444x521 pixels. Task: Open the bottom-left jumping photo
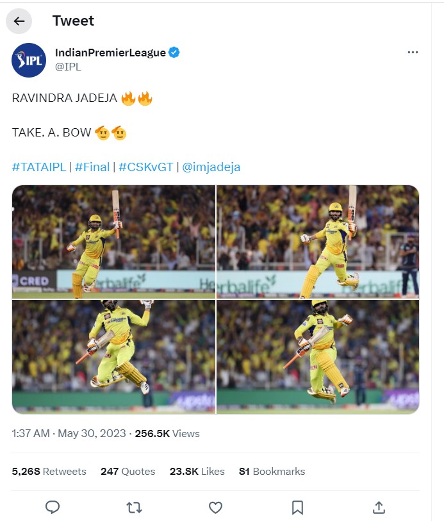[x=113, y=356]
